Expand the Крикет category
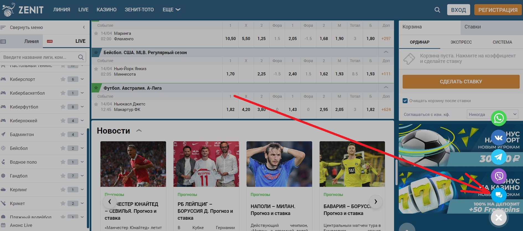Image resolution: width=523 pixels, height=231 pixels. [82, 203]
